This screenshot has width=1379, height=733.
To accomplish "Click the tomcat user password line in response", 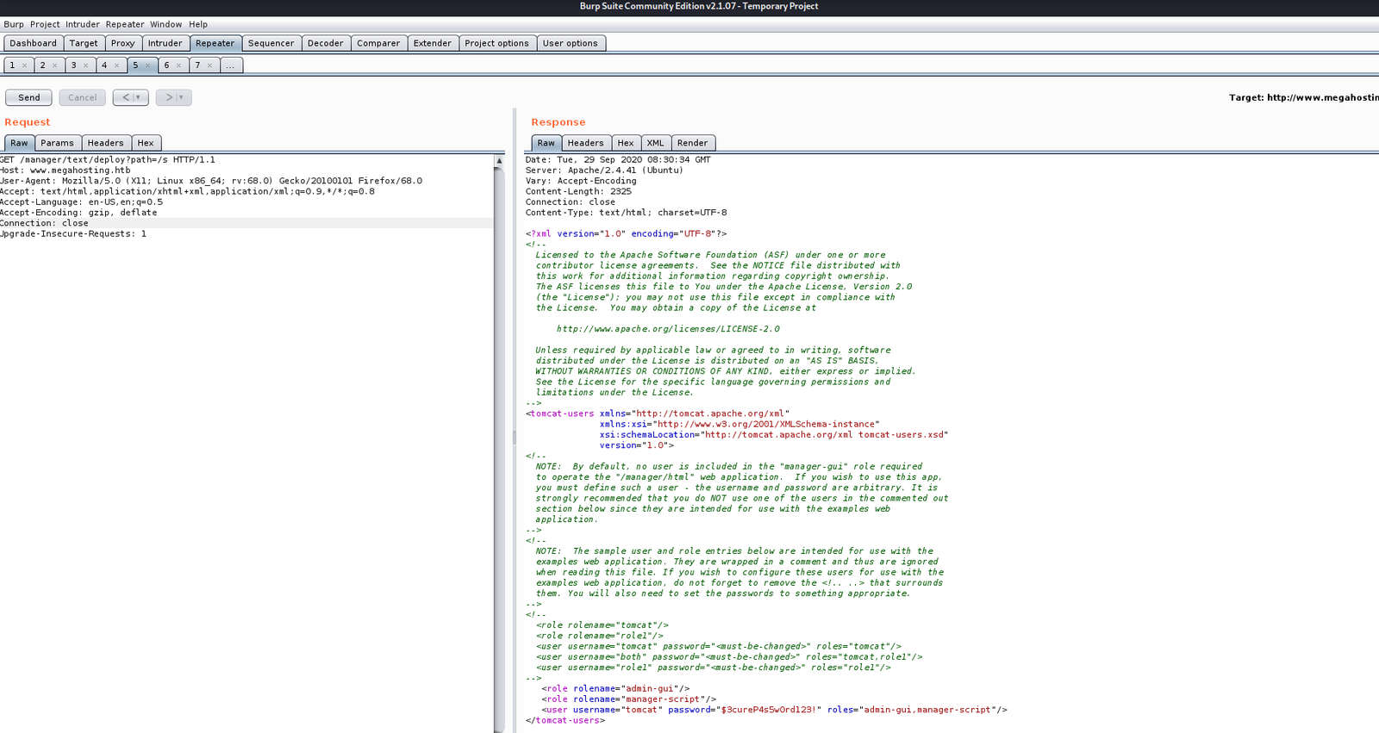I will point(774,710).
